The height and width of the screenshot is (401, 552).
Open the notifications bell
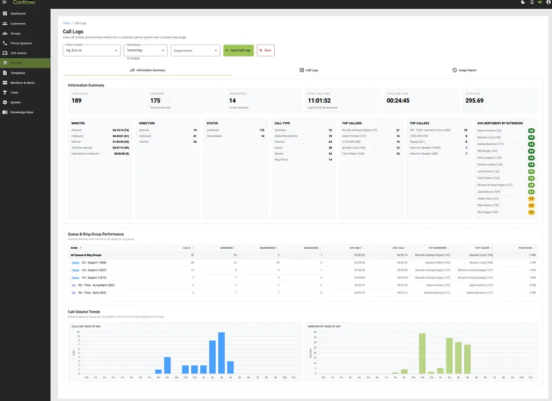[x=532, y=2]
